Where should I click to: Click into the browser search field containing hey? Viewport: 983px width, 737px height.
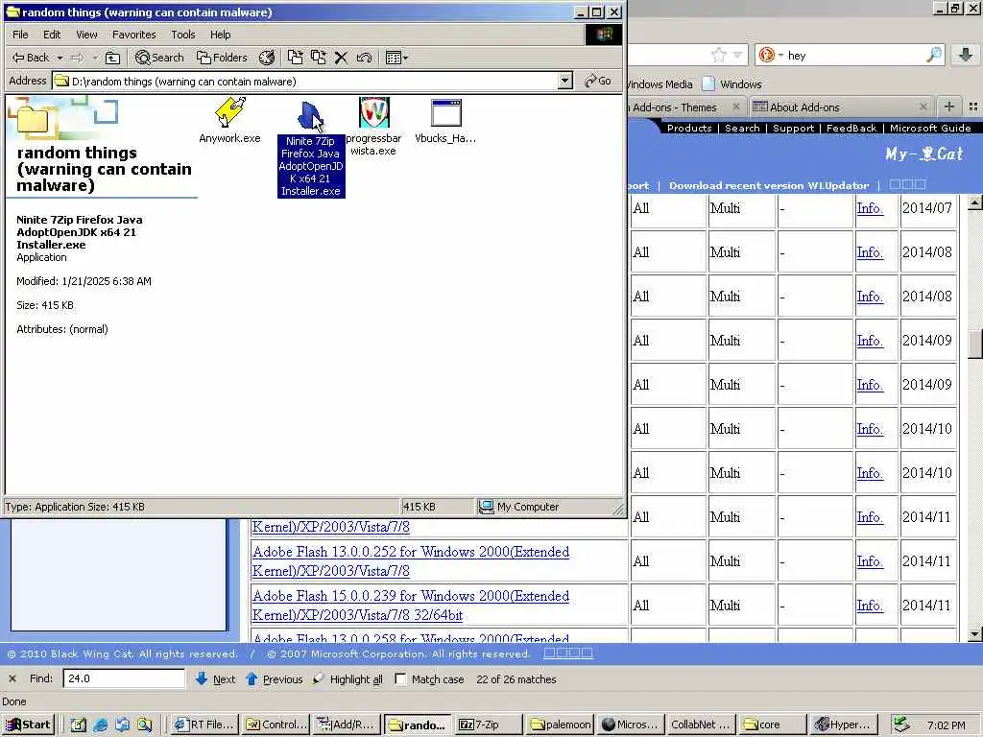(x=855, y=55)
